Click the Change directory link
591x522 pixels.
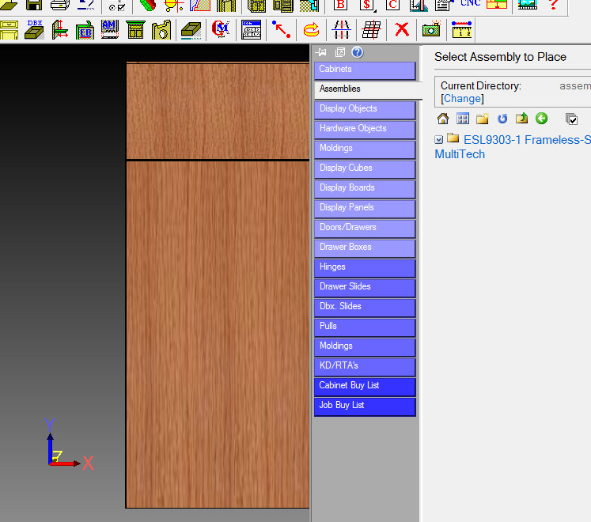pyautogui.click(x=462, y=99)
